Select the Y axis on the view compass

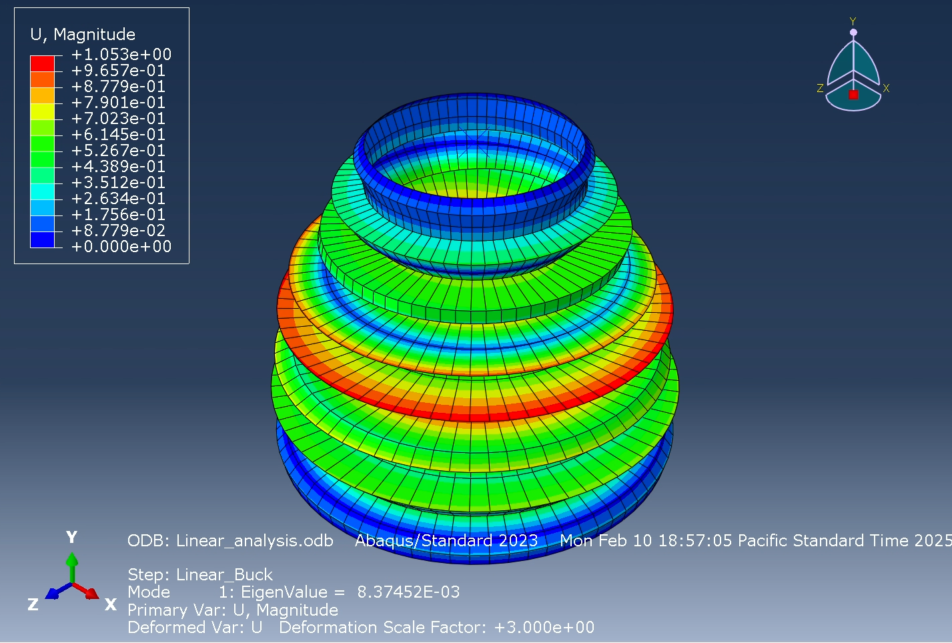852,21
